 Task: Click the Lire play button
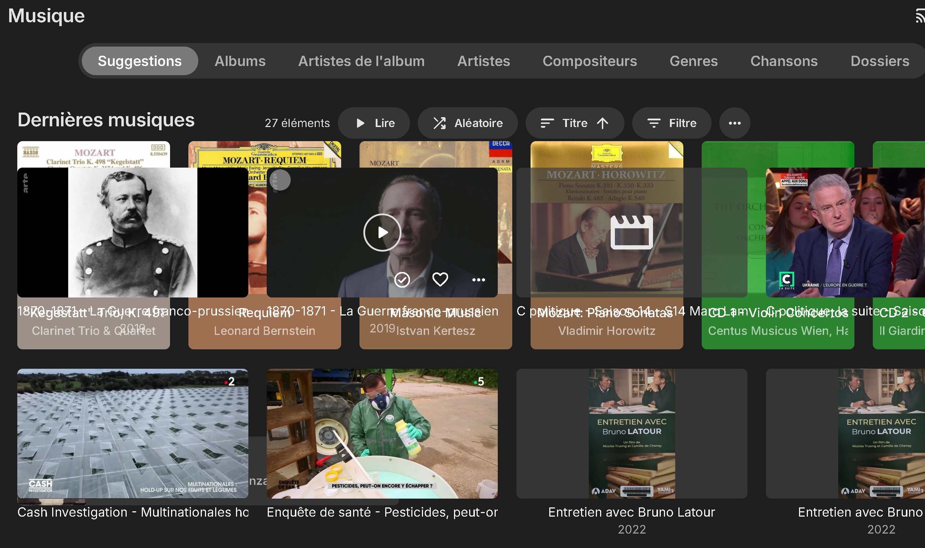[374, 123]
